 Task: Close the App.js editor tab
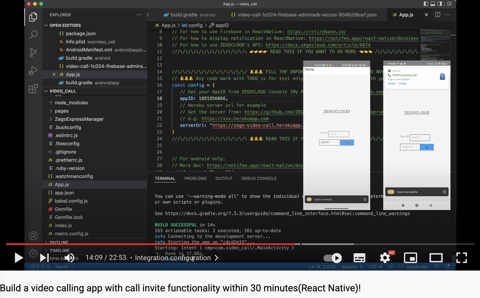[426, 15]
